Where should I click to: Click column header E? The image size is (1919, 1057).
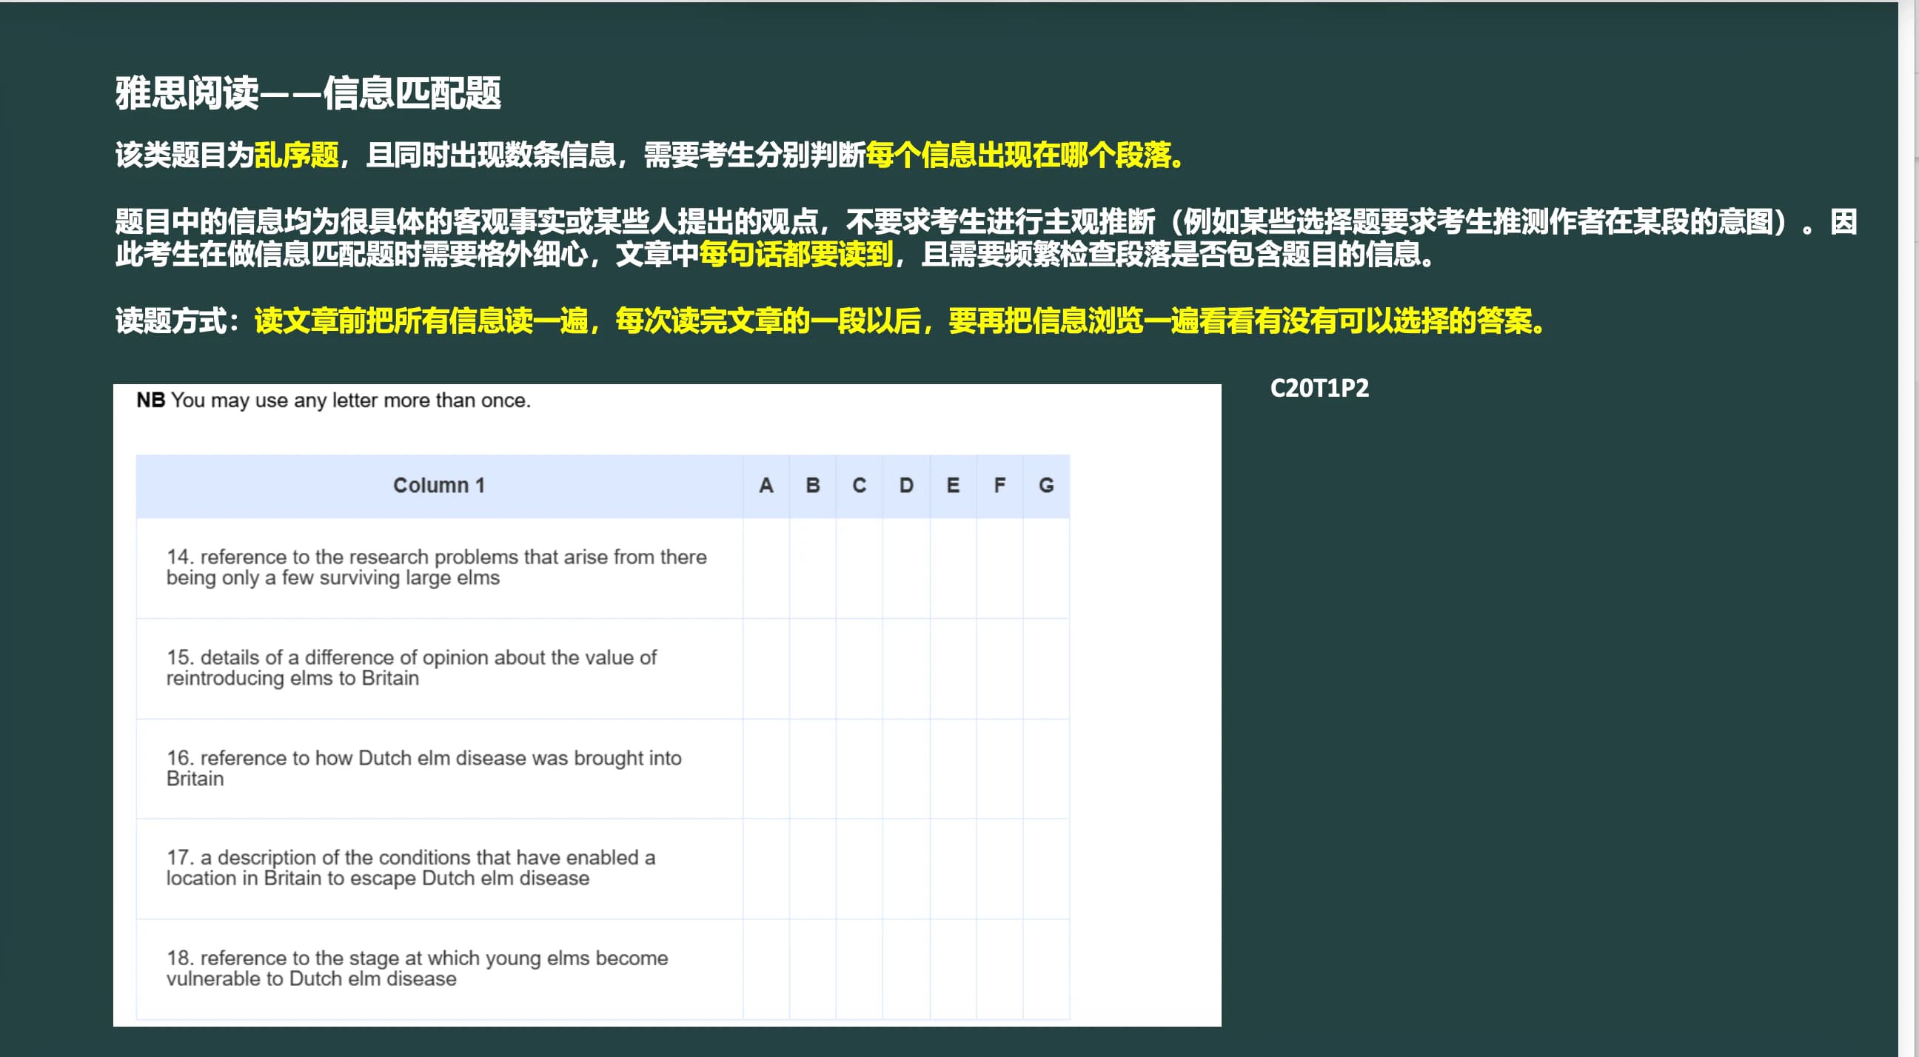pyautogui.click(x=953, y=486)
